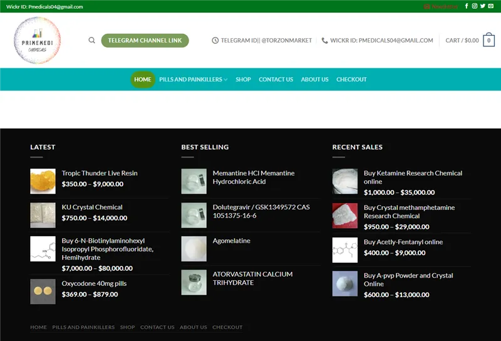Click the Agomelatine product thumbnail
This screenshot has height=341, width=501.
click(194, 249)
